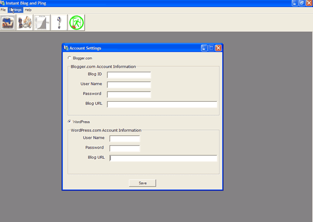Focus the WordPress Password field
This screenshot has height=222, width=313.
(124, 149)
